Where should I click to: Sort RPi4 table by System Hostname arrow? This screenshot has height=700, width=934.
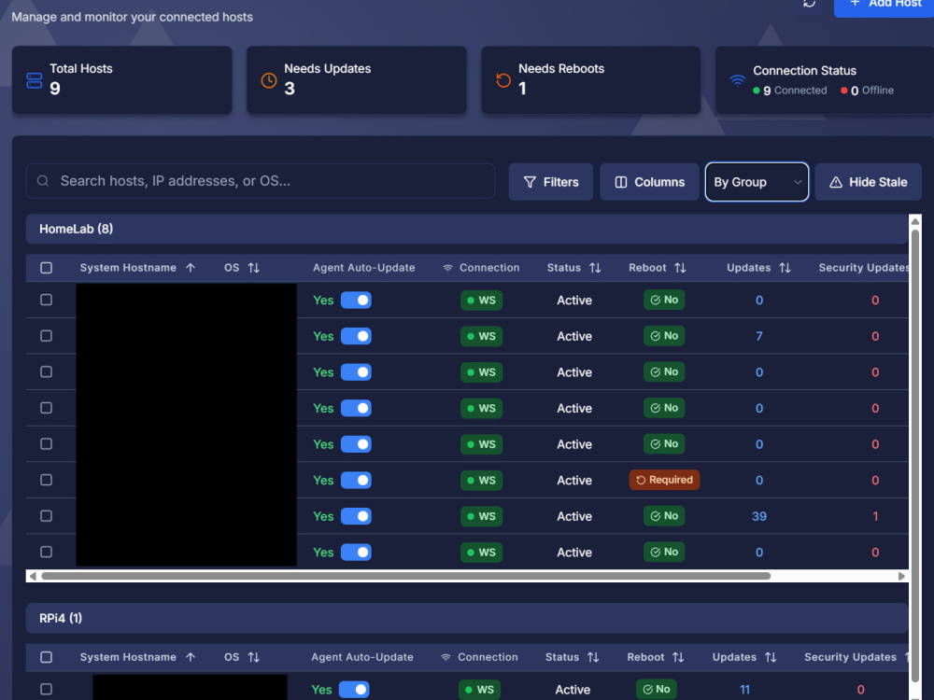[191, 657]
